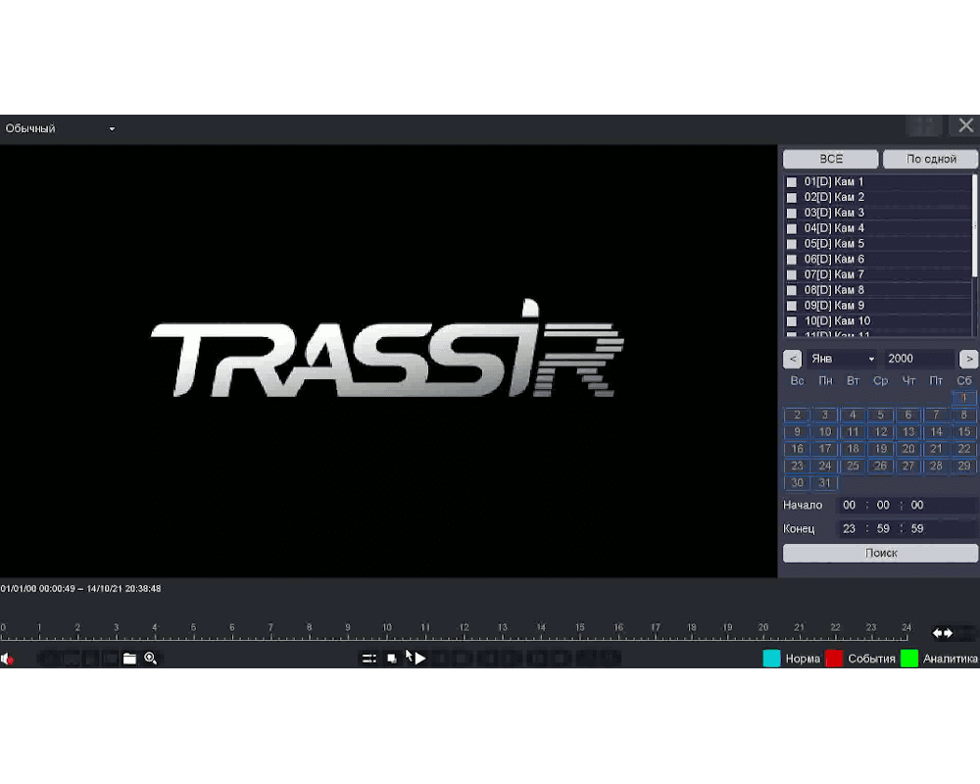Jump to hour 12 on the timeline
The height and width of the screenshot is (784, 980).
[x=464, y=628]
